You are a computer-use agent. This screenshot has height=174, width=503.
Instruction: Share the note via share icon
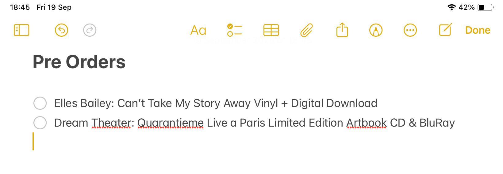point(342,30)
